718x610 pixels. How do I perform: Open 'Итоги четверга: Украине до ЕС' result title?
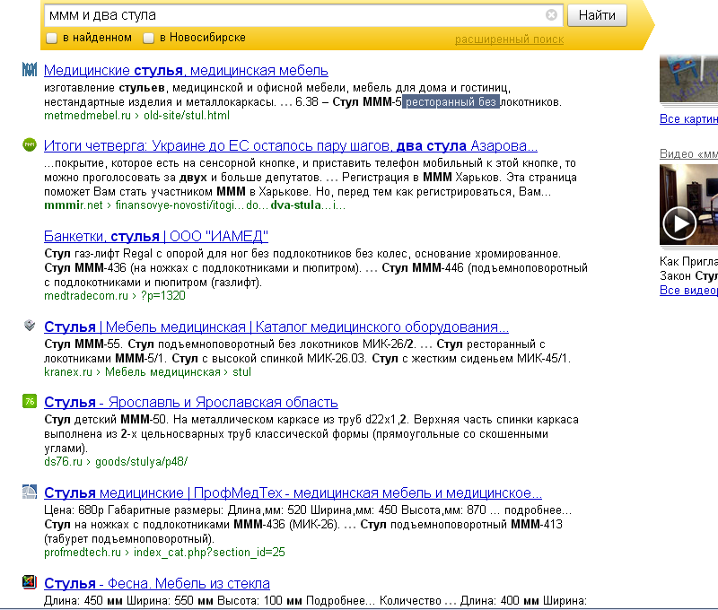(290, 145)
